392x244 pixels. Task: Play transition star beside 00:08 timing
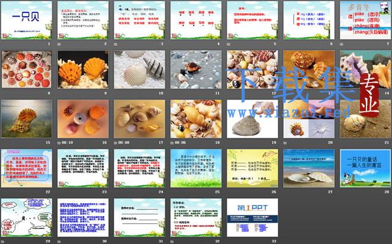pos(115,142)
